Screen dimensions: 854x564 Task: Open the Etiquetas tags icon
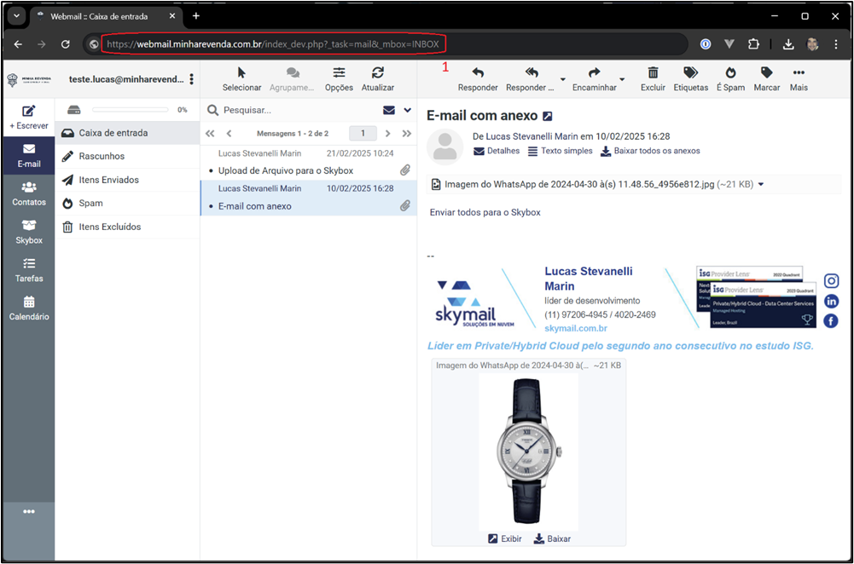[x=690, y=73]
